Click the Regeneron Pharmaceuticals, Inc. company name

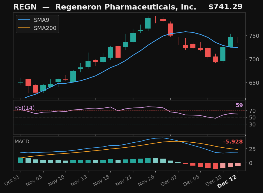pyautogui.click(x=126, y=7)
